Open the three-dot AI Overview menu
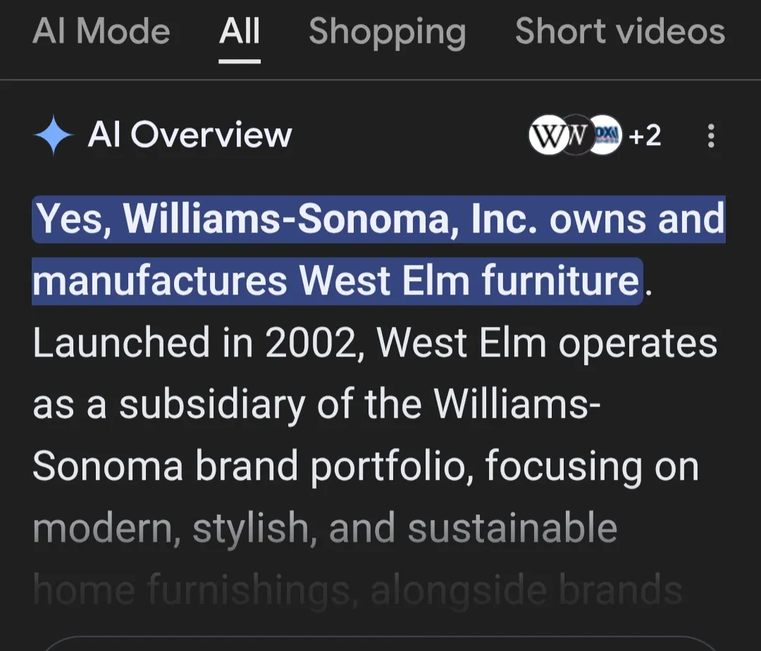The image size is (761, 651). pos(711,135)
